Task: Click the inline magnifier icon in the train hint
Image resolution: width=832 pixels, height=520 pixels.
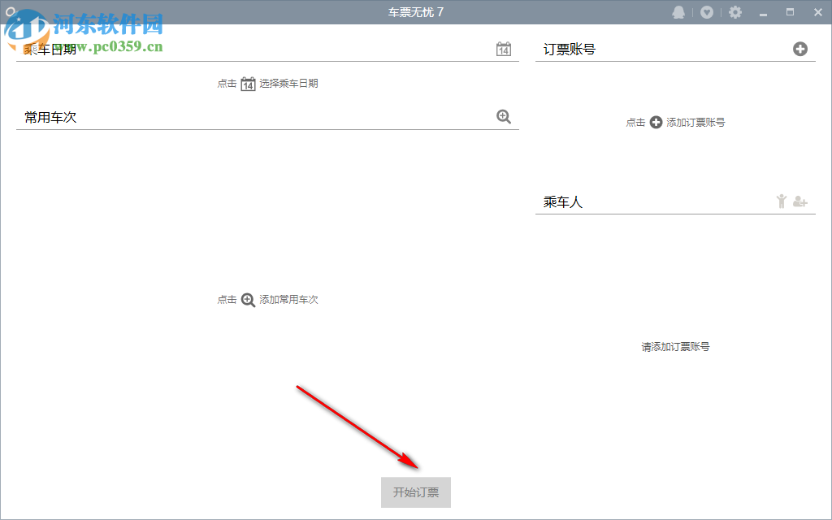Action: pos(247,299)
